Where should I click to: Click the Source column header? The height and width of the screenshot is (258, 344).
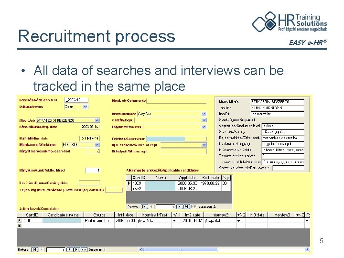99,215
